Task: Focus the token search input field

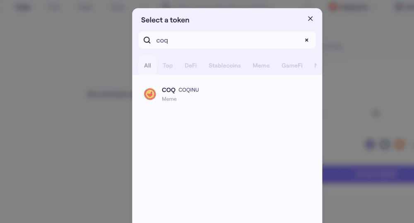Action: coord(228,40)
